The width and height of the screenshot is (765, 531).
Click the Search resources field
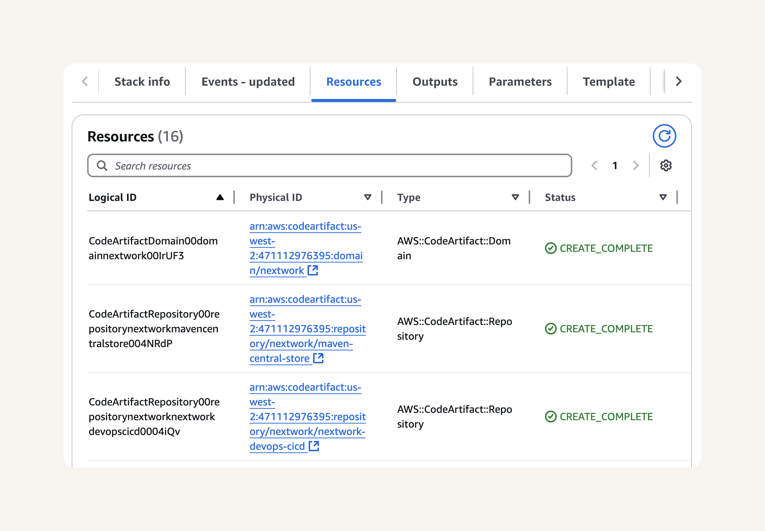330,165
